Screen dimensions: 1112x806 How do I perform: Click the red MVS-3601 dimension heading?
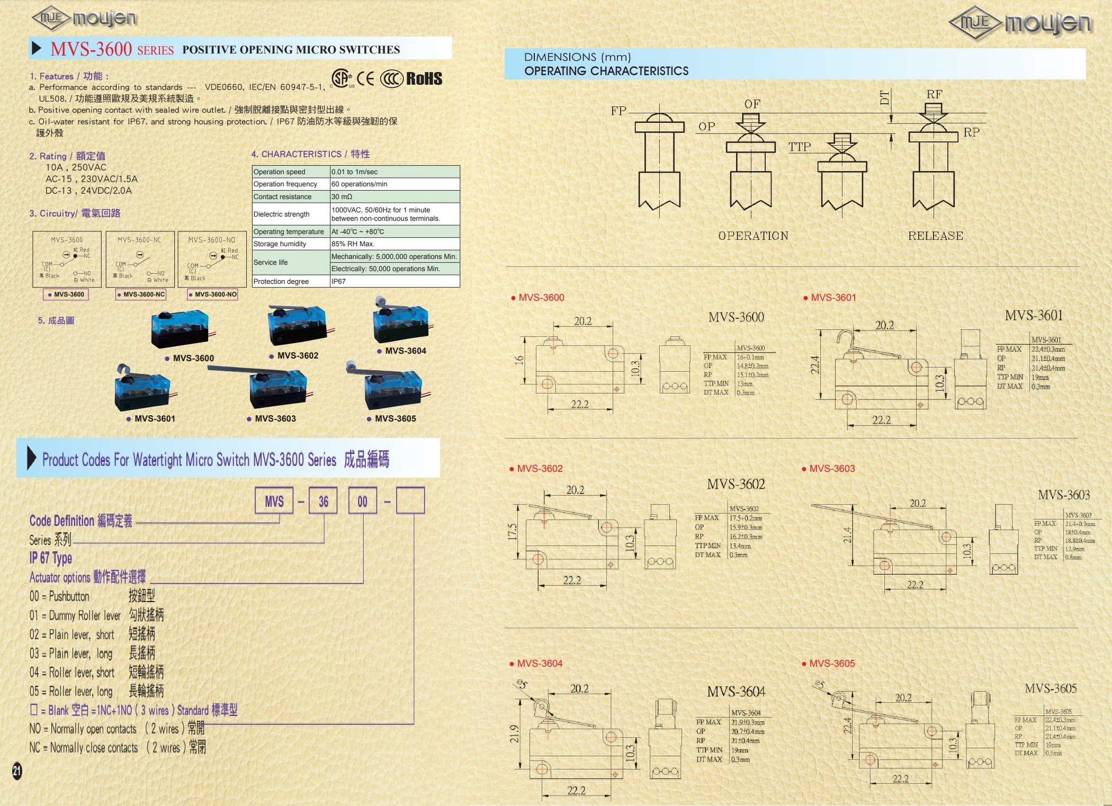click(x=830, y=298)
